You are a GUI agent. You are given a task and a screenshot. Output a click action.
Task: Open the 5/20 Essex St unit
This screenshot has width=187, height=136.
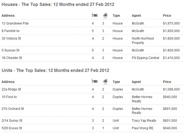pyautogui.click(x=12, y=128)
